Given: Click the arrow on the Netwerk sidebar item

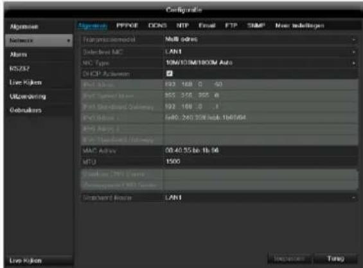Looking at the screenshot, I should pos(69,40).
